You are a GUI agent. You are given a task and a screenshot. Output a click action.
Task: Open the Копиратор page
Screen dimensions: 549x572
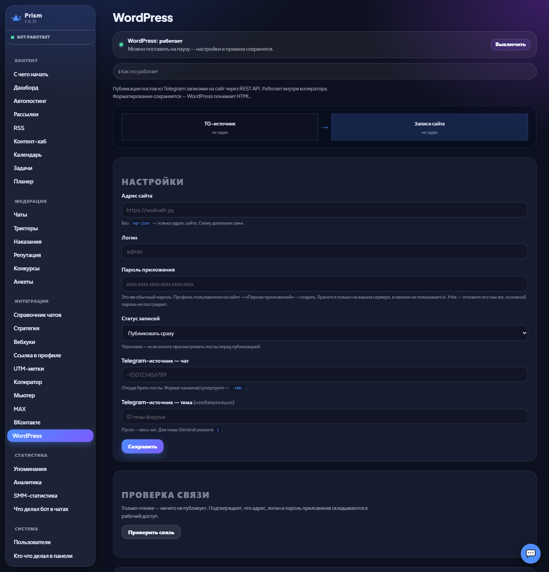(x=28, y=382)
